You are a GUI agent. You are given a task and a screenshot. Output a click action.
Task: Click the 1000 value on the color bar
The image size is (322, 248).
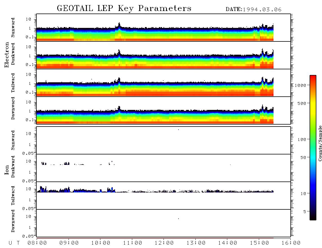click(300, 85)
